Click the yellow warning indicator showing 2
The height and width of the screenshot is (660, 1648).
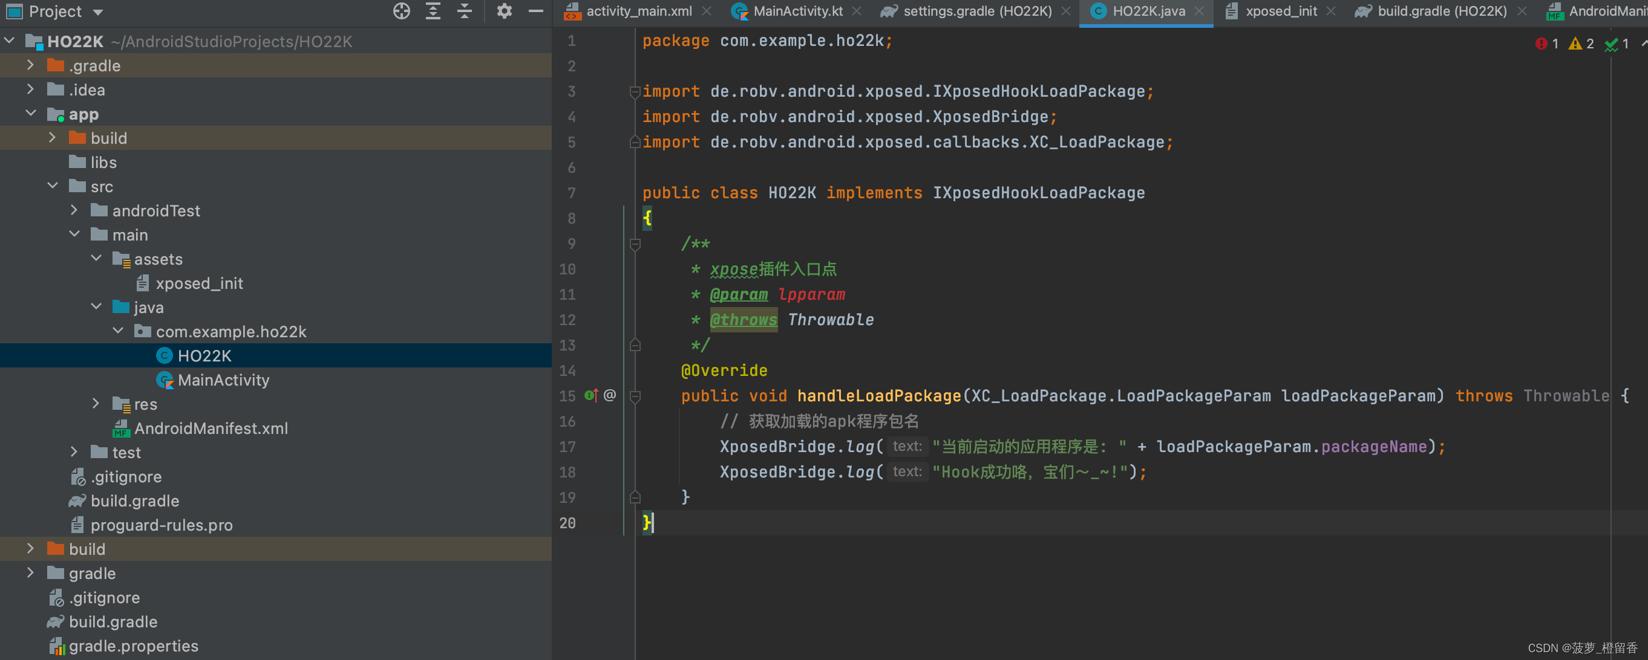point(1576,44)
